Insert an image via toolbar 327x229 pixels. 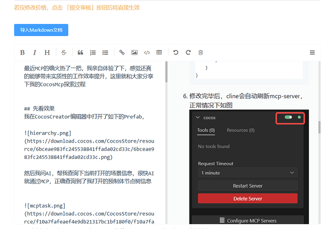134,52
